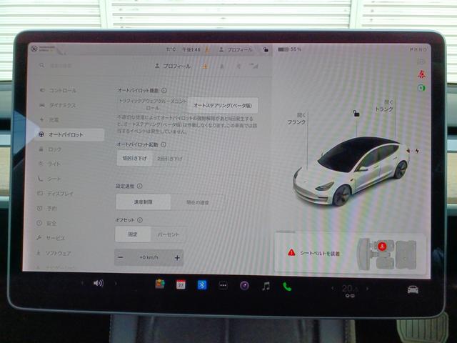Screen dimensions: 457x343
Task: Tap the unlock padlock above the car
Action: (x=355, y=113)
